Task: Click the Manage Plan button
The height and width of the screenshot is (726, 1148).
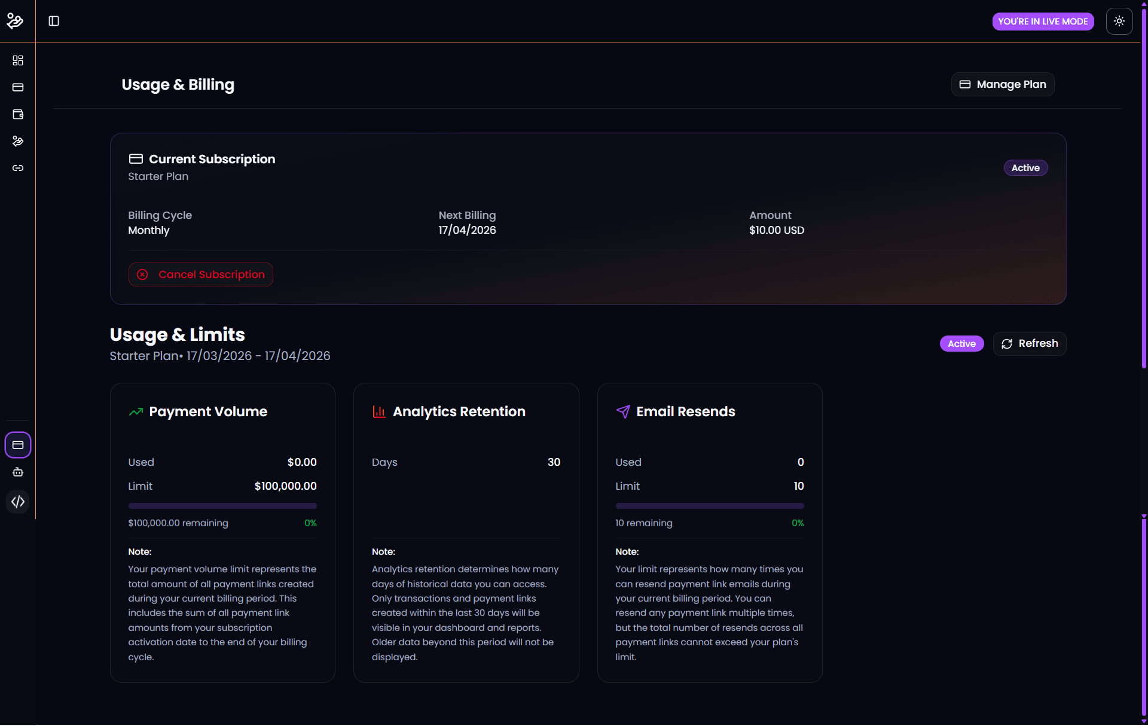Action: coord(1003,84)
